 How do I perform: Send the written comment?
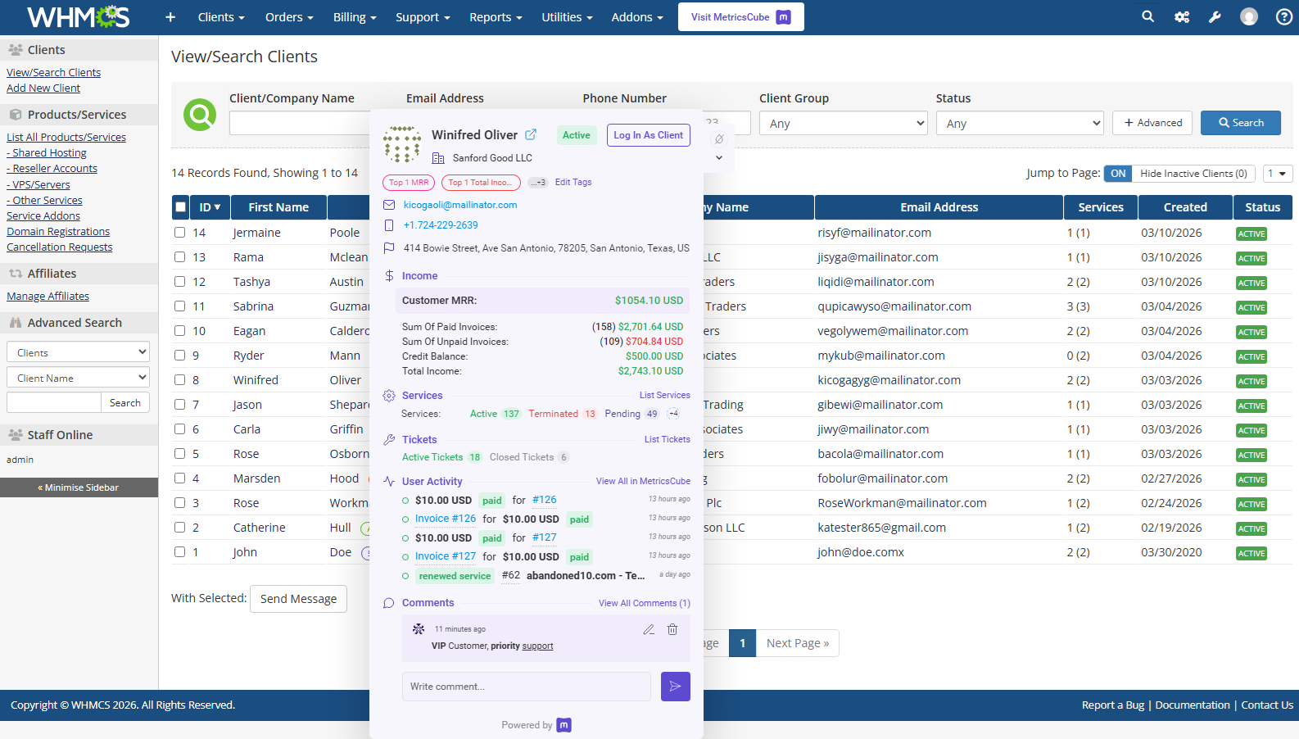pos(676,687)
